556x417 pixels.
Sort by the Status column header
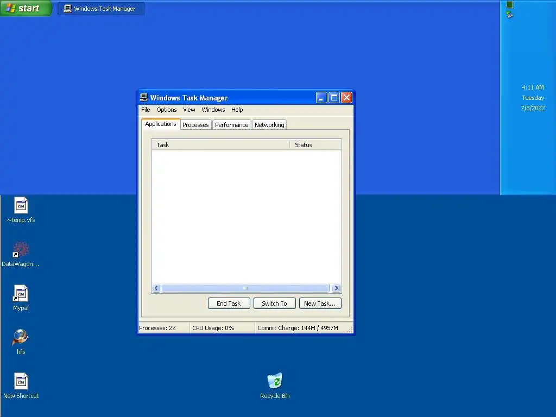click(315, 145)
